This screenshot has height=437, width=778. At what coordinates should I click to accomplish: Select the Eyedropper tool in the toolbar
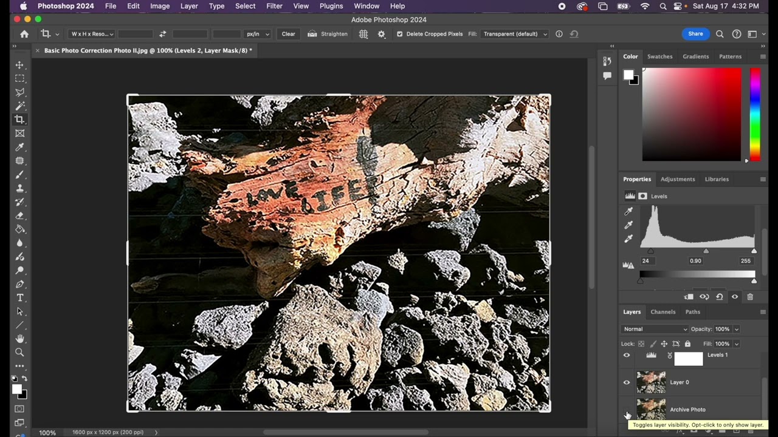point(20,147)
